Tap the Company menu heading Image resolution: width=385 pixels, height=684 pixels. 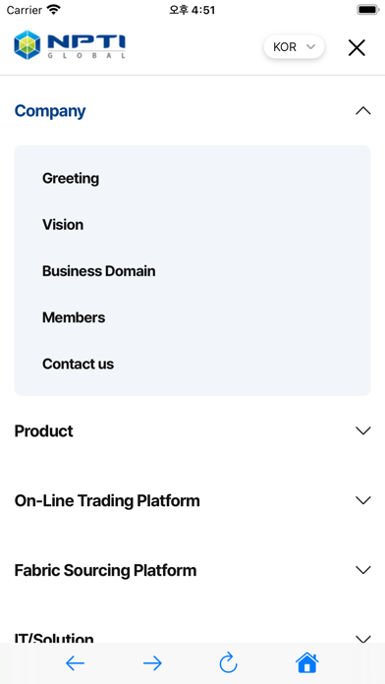[50, 111]
